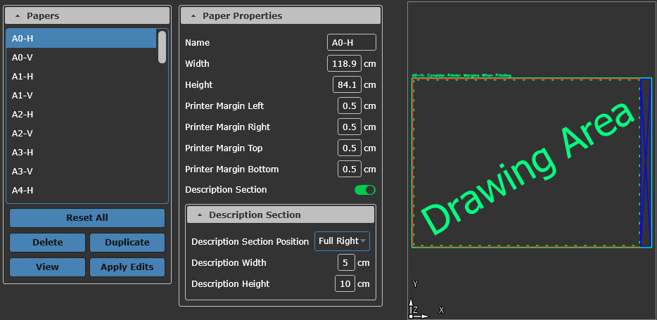Click the paper Name input field
The image size is (657, 320).
pyautogui.click(x=352, y=43)
